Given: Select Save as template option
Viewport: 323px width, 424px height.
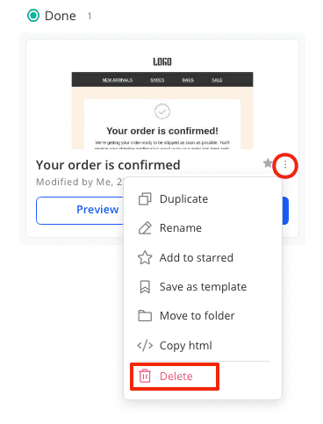Looking at the screenshot, I should tap(203, 287).
